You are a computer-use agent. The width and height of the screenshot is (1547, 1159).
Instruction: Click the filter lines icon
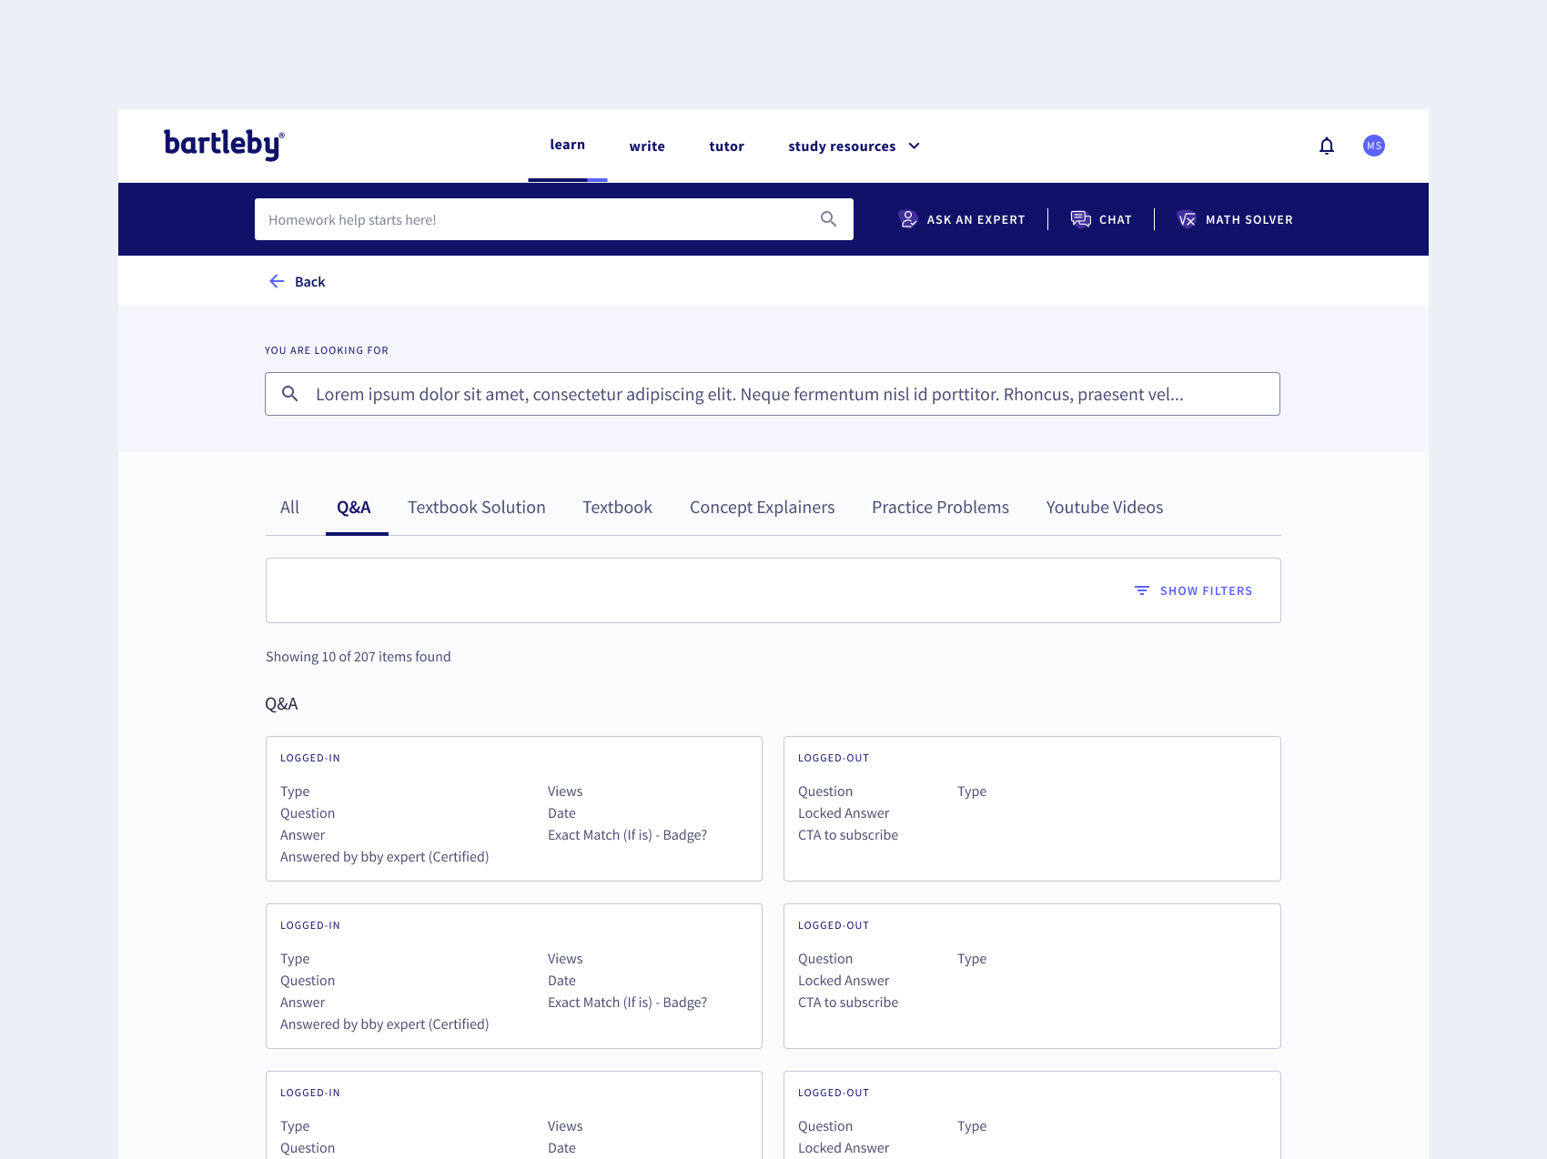pos(1142,590)
